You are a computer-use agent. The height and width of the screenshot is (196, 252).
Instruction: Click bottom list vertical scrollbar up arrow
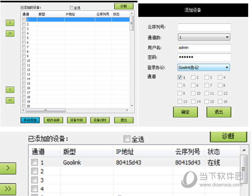pos(244,150)
